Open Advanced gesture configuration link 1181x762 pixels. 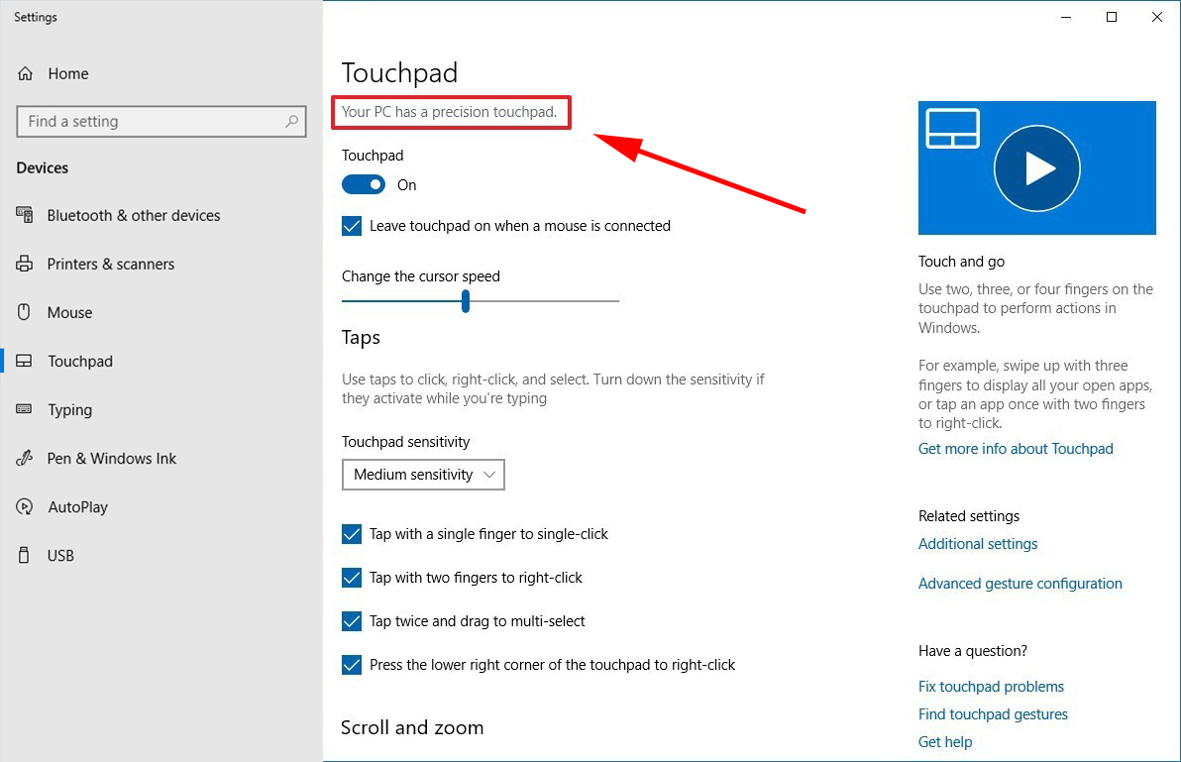point(1020,584)
